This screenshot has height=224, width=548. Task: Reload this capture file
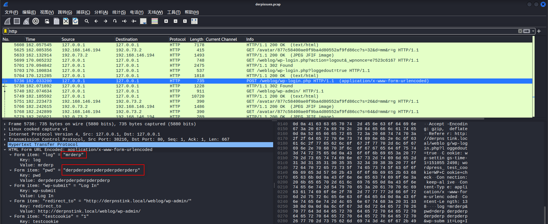(75, 21)
